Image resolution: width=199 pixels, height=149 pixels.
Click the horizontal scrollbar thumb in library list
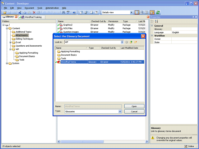coord(82,142)
